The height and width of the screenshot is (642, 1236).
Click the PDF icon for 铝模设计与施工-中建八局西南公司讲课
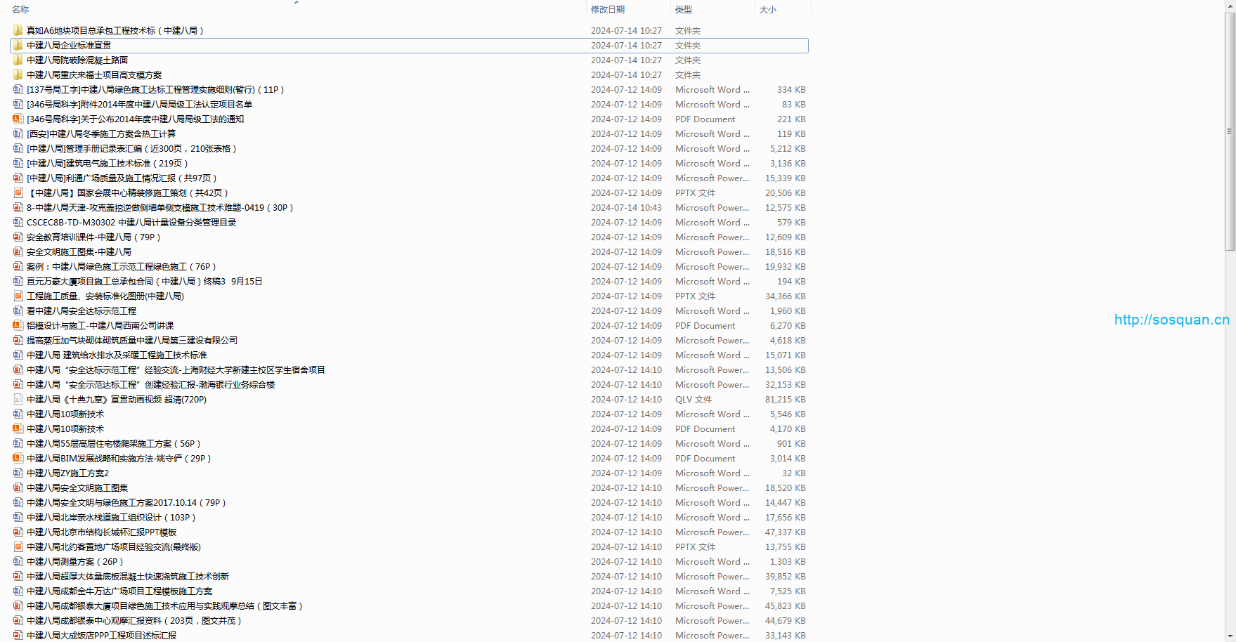pos(18,325)
